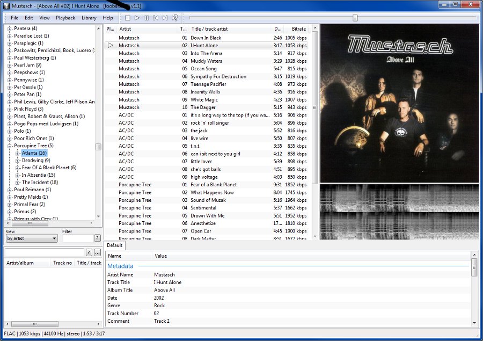Pause playback with the Pause button
The height and width of the screenshot is (341, 483).
pyautogui.click(x=147, y=18)
